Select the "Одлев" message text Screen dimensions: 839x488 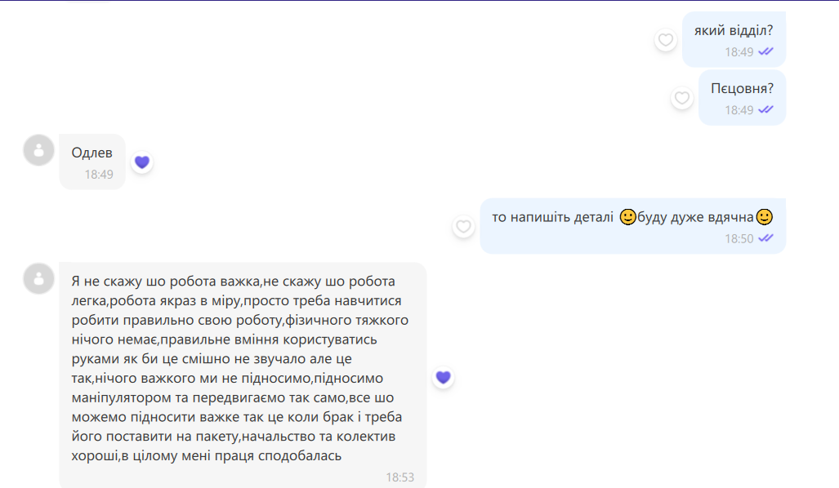click(91, 153)
